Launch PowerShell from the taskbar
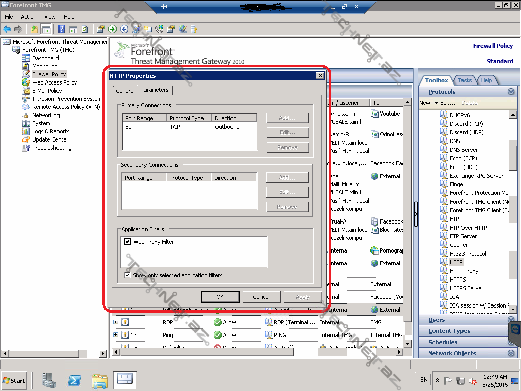This screenshot has width=521, height=391. [x=75, y=380]
